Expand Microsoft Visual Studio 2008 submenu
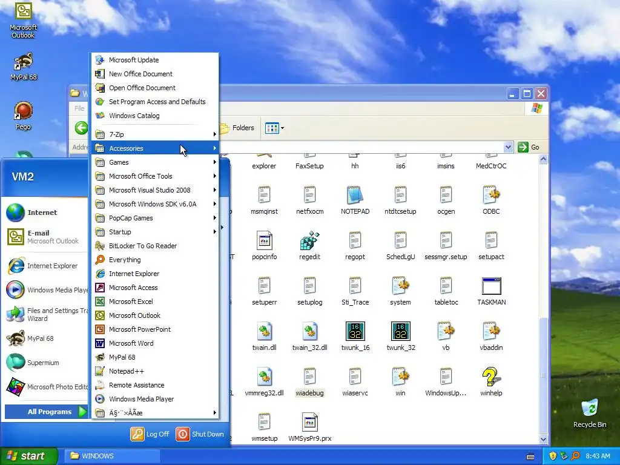 [x=156, y=190]
